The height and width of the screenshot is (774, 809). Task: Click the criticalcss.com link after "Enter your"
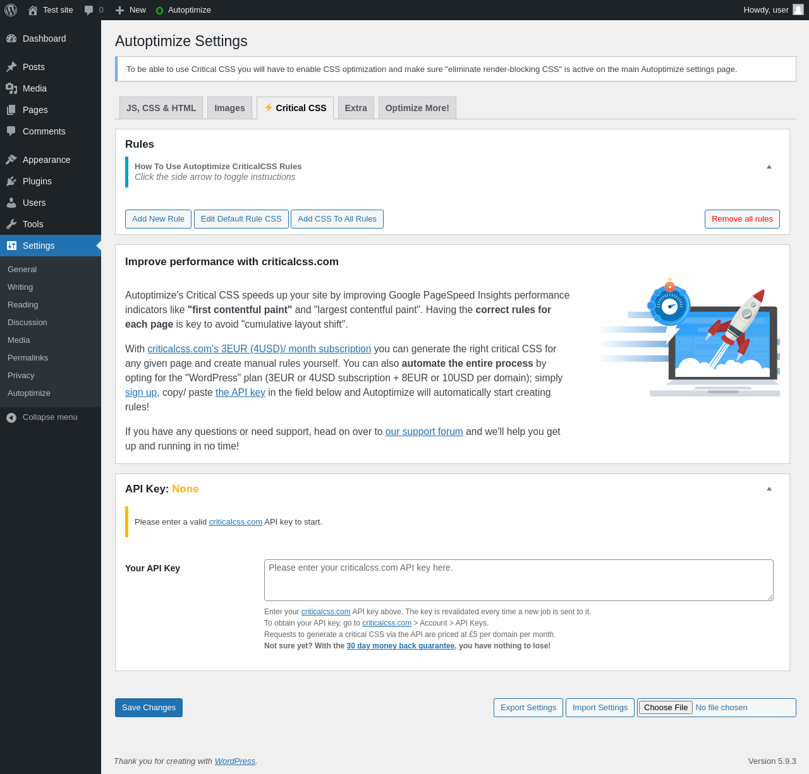click(325, 612)
